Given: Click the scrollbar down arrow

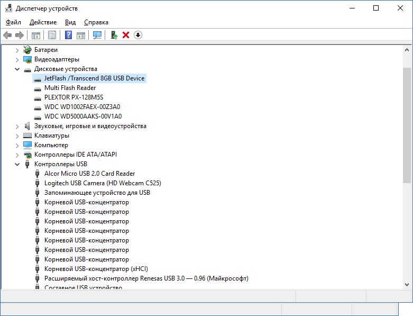Looking at the screenshot, I should click(407, 285).
